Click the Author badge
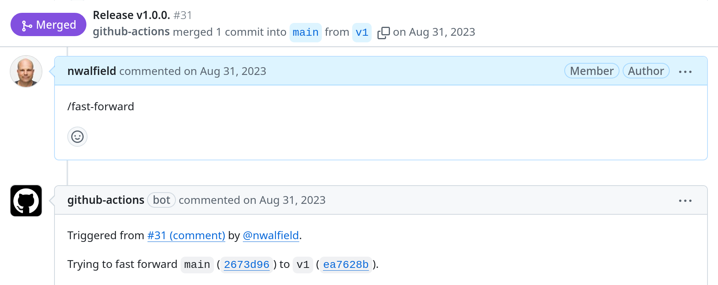Viewport: 718px width, 285px height. [646, 71]
